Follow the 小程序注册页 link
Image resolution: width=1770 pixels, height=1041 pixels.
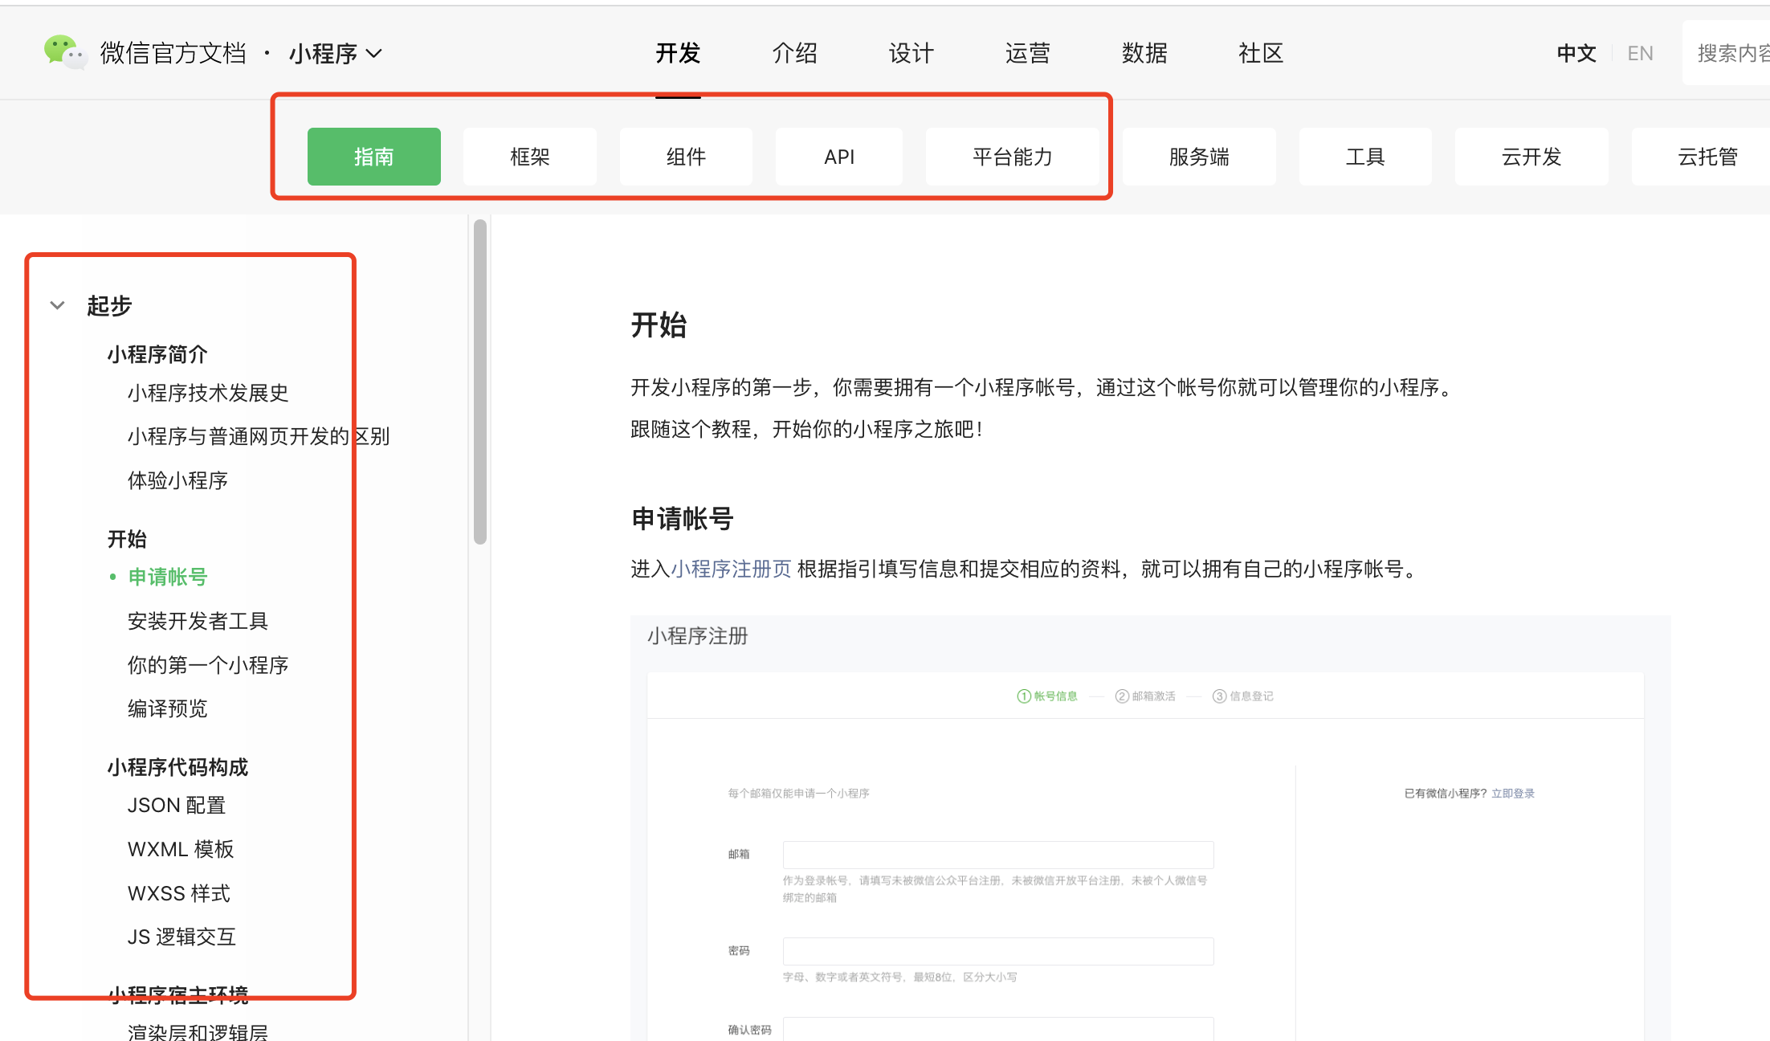(731, 569)
